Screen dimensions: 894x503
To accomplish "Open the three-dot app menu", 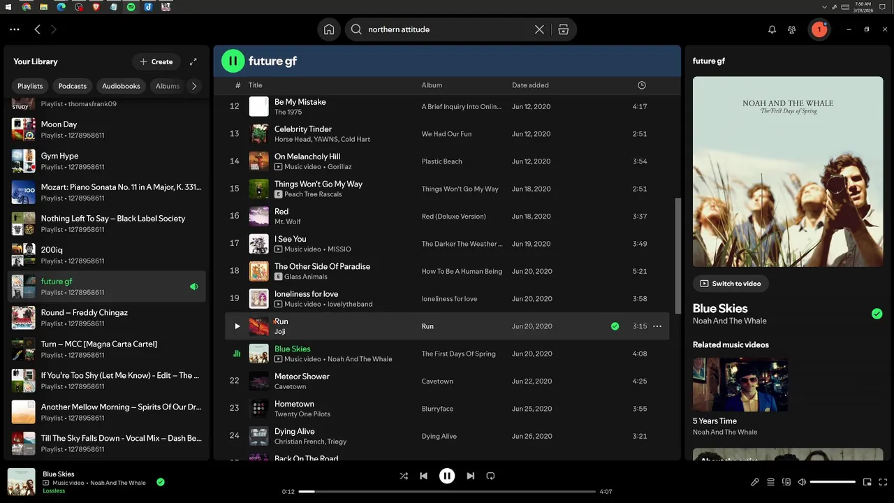I will click(x=15, y=29).
